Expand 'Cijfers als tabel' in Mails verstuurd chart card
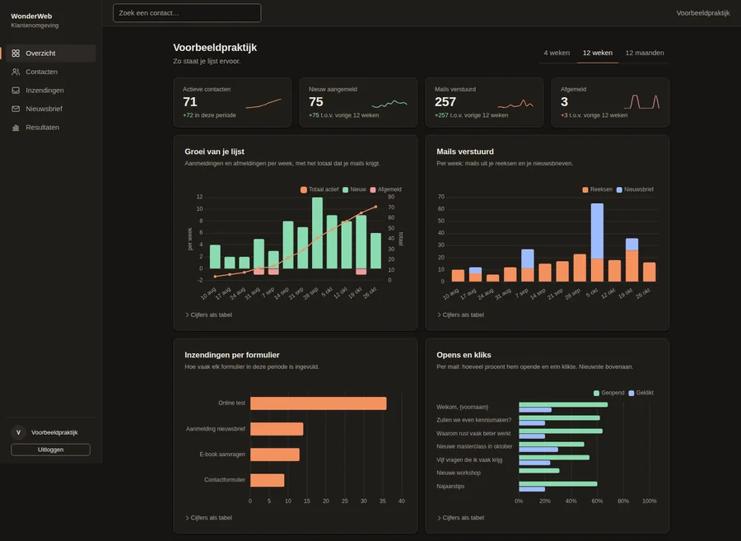The width and height of the screenshot is (741, 541). click(460, 315)
